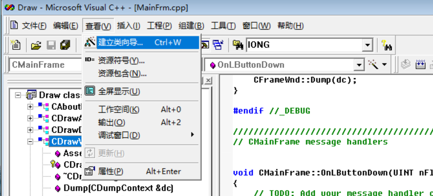Choose 属性(P) Alt+Enter
The image size is (433, 196).
[x=141, y=171]
